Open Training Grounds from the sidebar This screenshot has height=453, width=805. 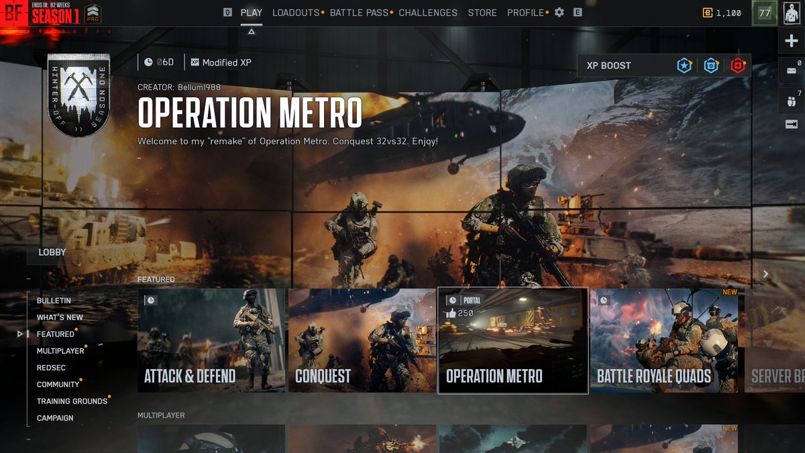[x=72, y=401]
